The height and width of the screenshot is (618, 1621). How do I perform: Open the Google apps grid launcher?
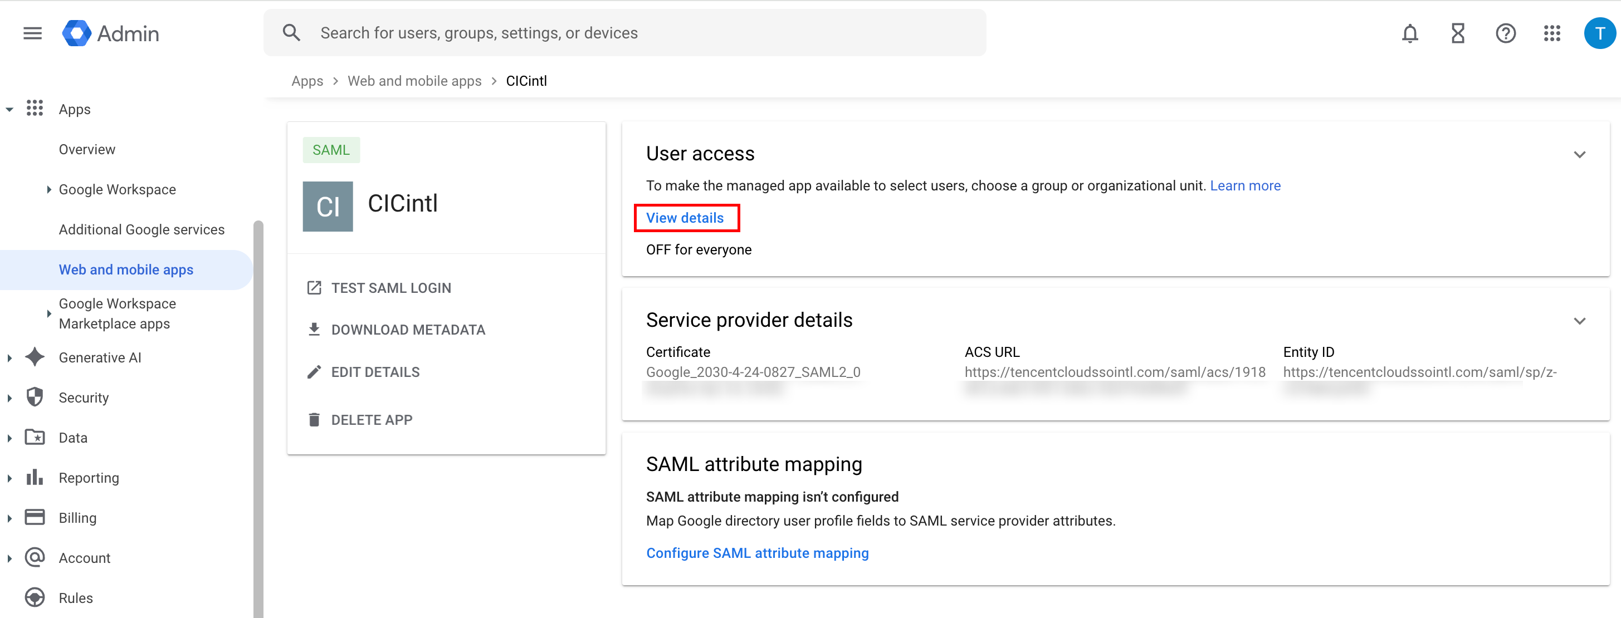point(1552,33)
